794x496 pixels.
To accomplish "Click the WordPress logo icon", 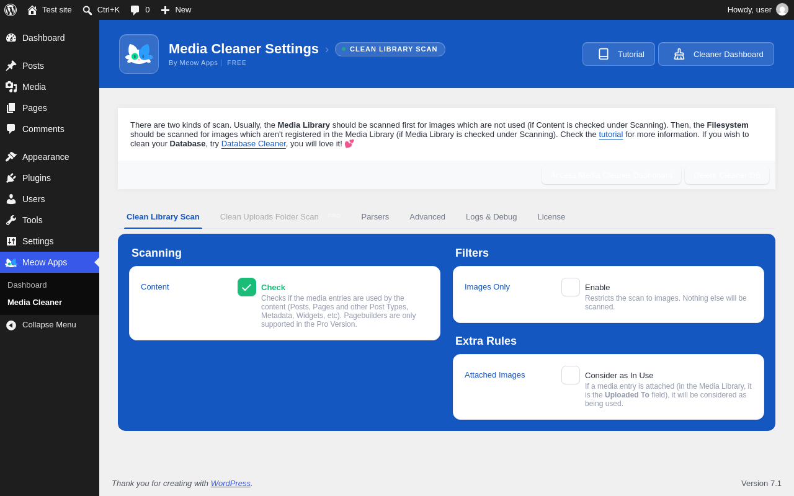I will [x=11, y=10].
